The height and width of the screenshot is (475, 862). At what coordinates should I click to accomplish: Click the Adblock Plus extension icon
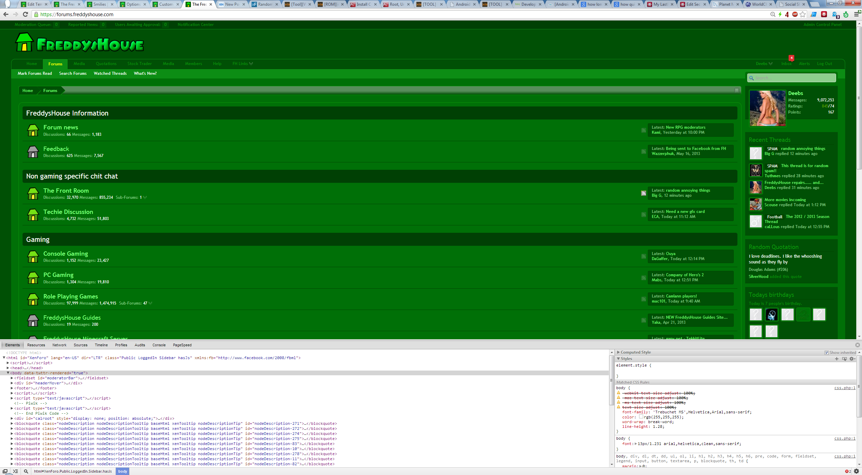tap(795, 14)
